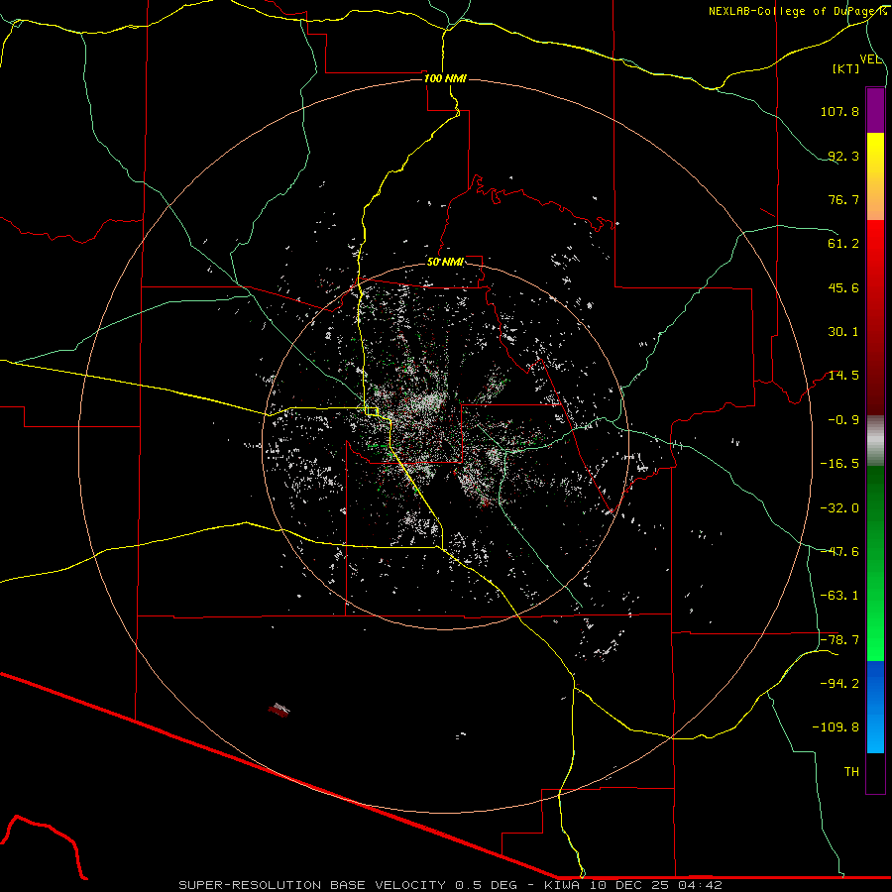This screenshot has height=892, width=892.
Task: Click the [KT] units label
Action: tap(846, 69)
